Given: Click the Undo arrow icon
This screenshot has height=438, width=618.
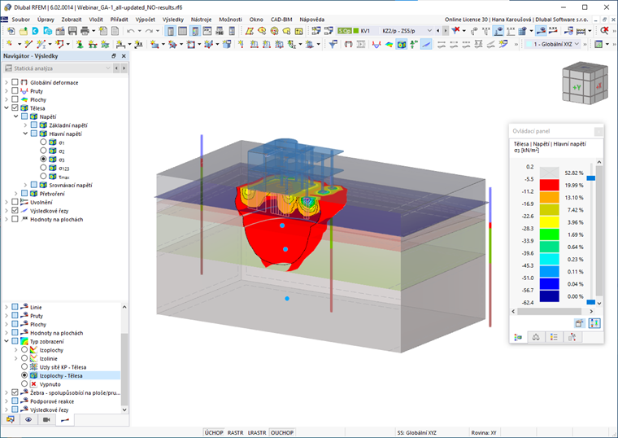Looking at the screenshot, I should (130, 31).
